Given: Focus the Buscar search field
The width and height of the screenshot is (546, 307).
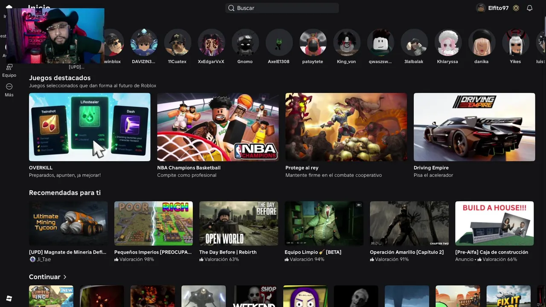Looking at the screenshot, I should point(282,8).
